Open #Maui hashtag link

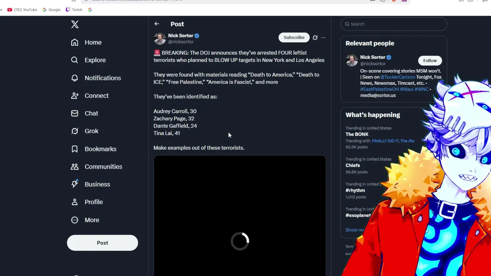click(407, 89)
